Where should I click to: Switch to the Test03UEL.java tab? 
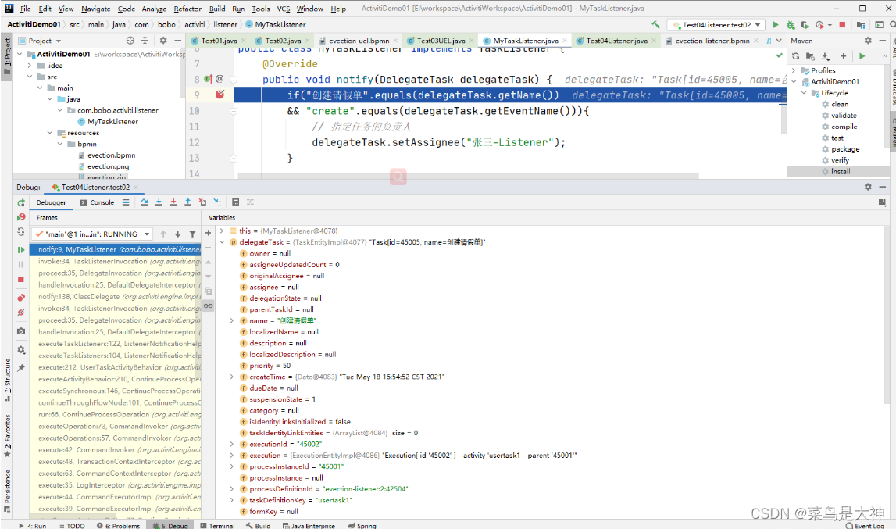(441, 41)
